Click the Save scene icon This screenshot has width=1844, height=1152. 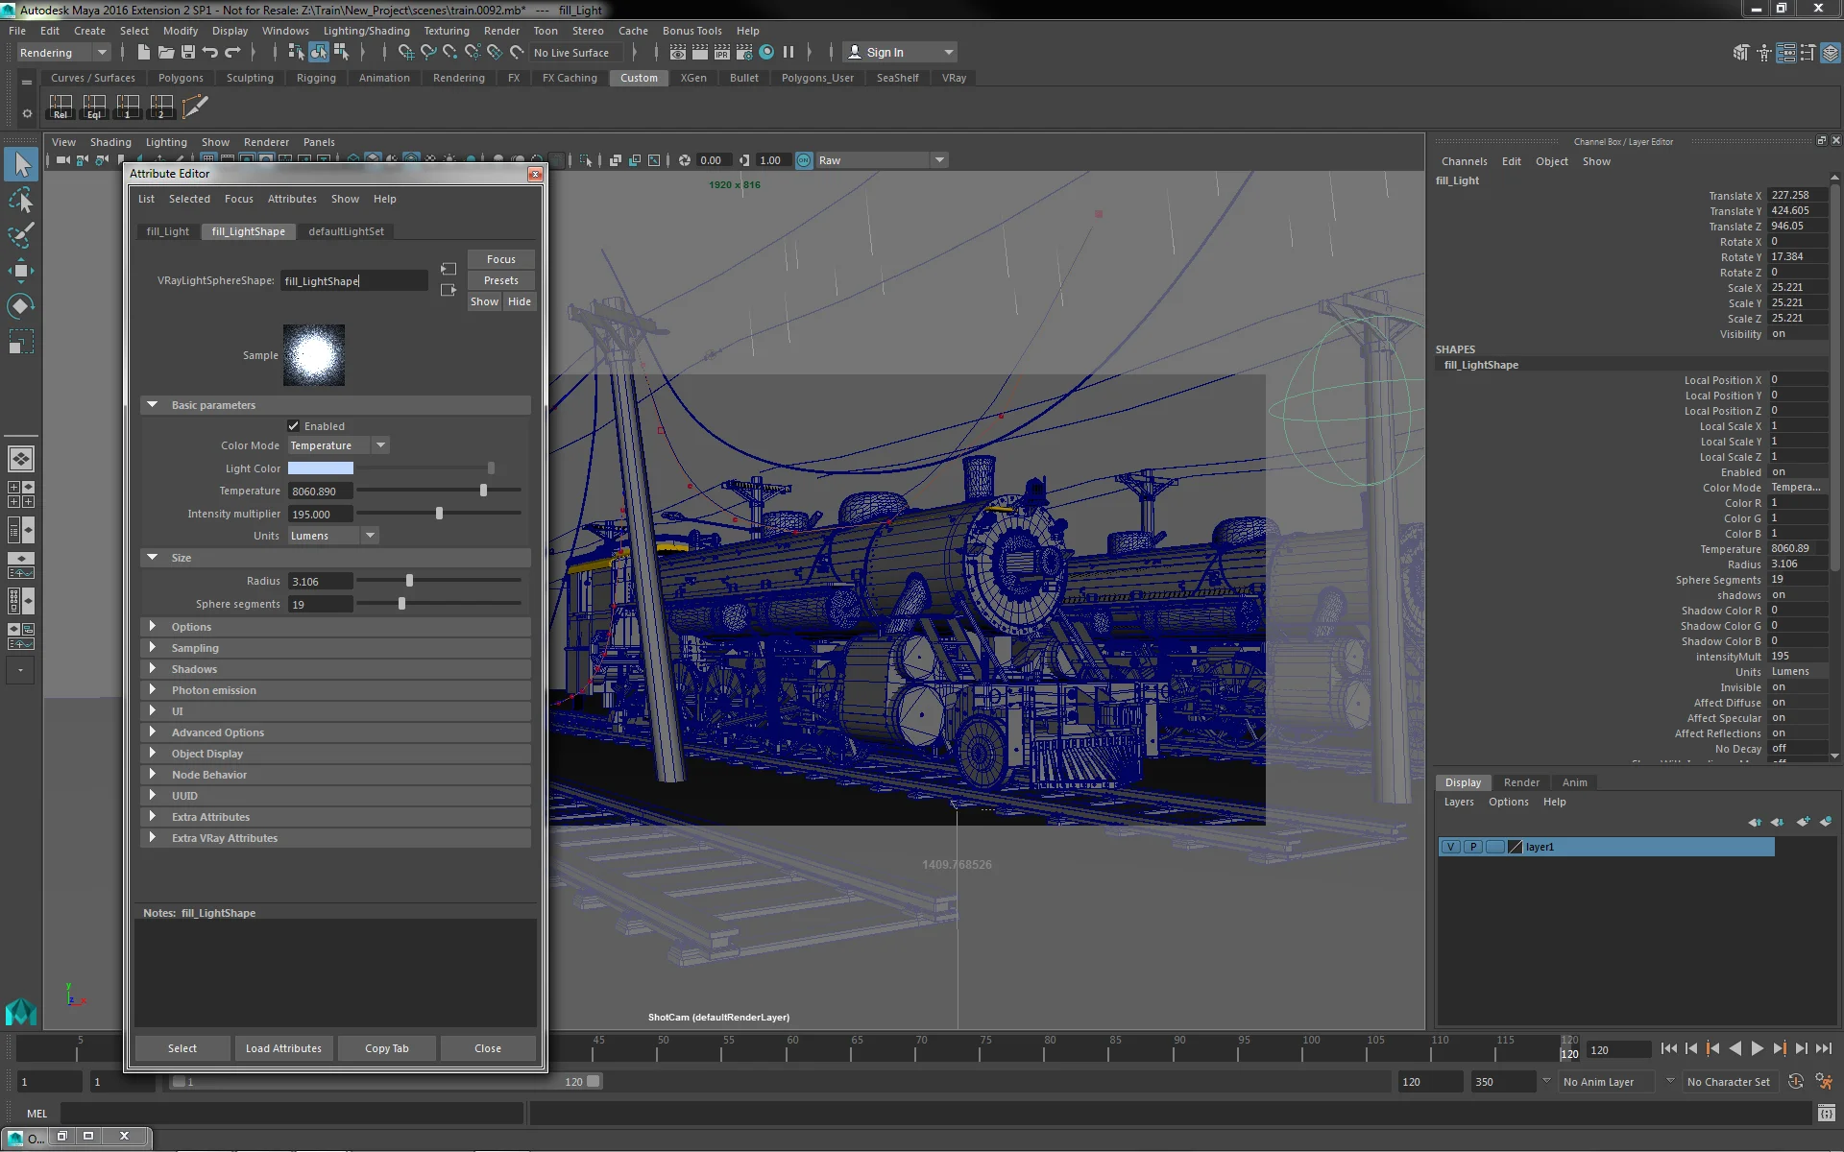point(188,53)
